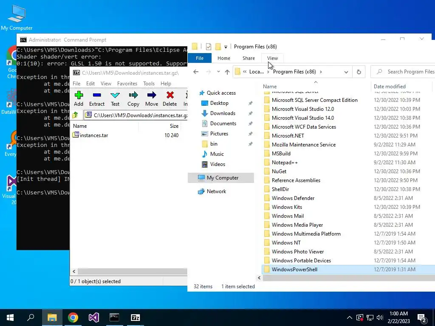Screen dimensions: 435x326
Task: Select My Computer in navigation pane
Action: pyautogui.click(x=221, y=178)
